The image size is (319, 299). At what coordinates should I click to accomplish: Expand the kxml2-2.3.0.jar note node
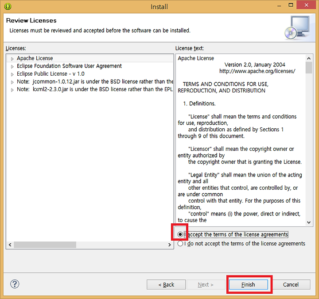(12, 90)
